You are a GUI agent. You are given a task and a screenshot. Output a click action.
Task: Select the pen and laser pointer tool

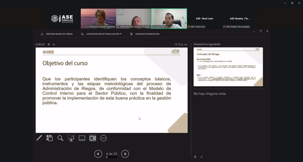39,138
